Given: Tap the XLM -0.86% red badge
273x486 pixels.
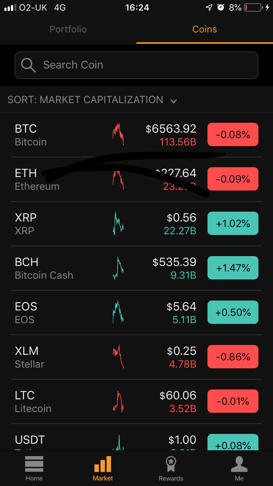Looking at the screenshot, I should point(233,357).
